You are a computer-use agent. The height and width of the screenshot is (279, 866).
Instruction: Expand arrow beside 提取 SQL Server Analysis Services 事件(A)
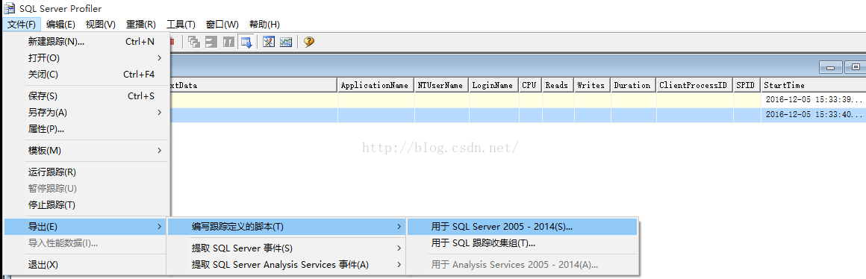pos(399,265)
